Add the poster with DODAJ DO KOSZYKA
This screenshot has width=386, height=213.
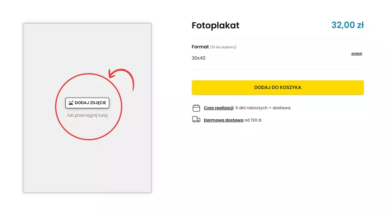click(277, 87)
